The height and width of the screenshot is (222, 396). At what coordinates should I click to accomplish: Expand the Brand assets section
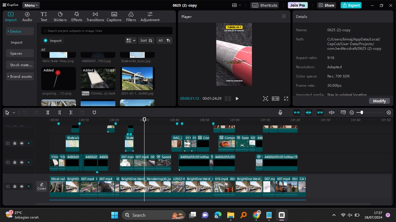21,76
